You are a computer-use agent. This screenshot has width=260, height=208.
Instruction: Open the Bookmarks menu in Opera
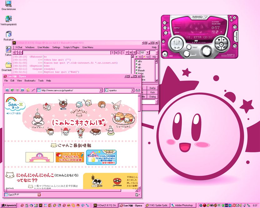coord(30,81)
